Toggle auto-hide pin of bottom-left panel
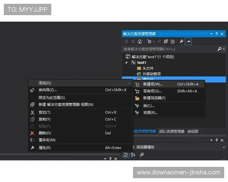228x182 pixels. coord(110,158)
